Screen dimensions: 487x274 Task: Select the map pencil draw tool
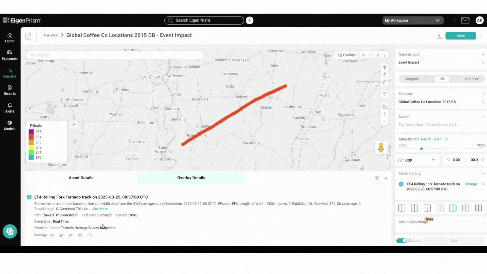(385, 74)
